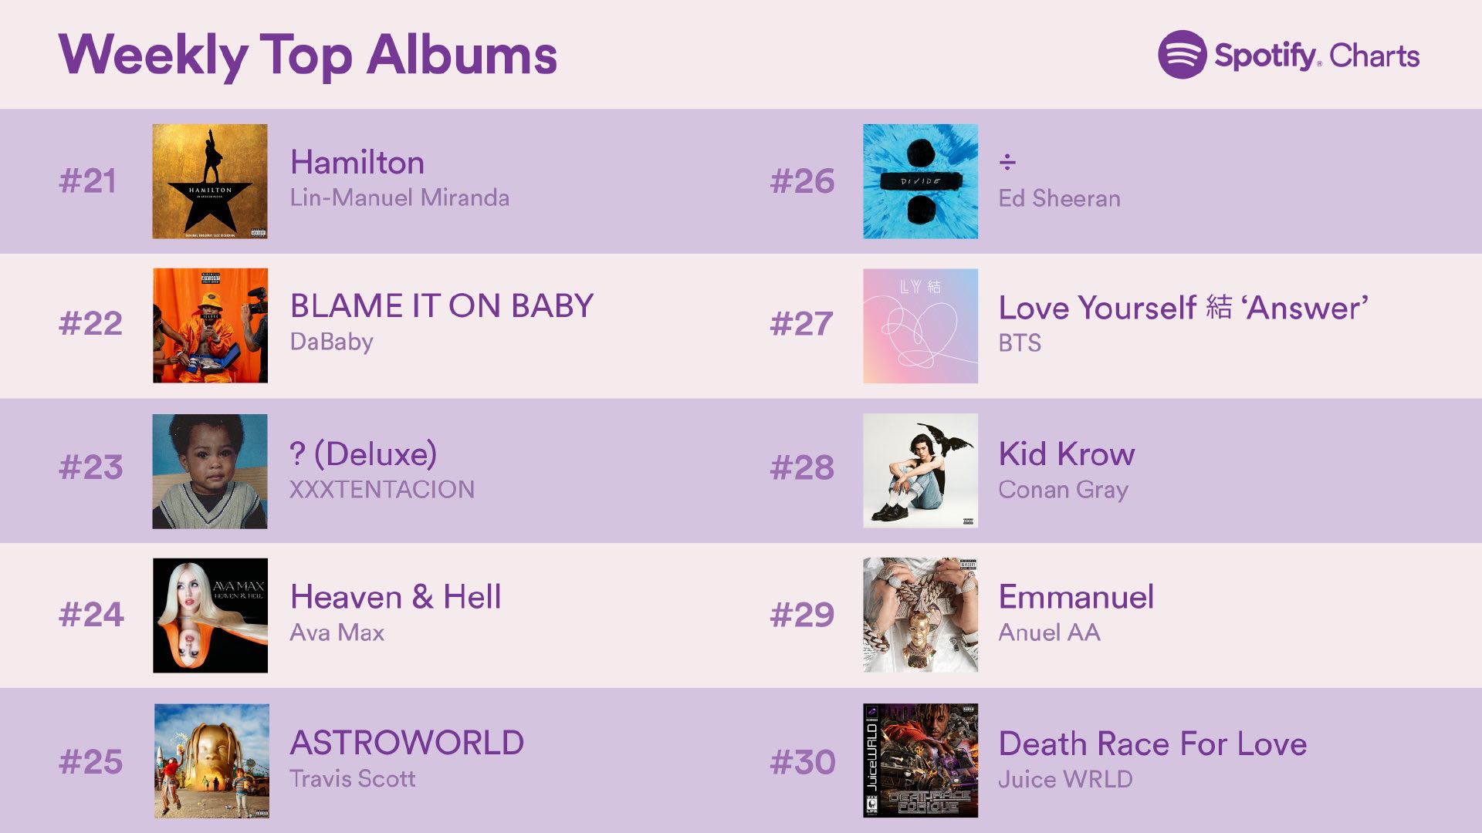Select the Death Race For Love cover

pos(920,760)
